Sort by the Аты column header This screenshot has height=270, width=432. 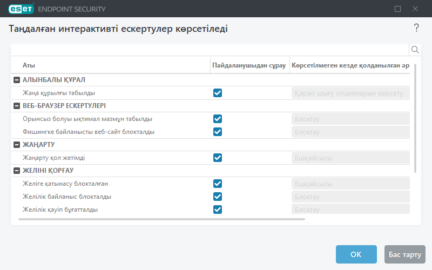pos(29,65)
